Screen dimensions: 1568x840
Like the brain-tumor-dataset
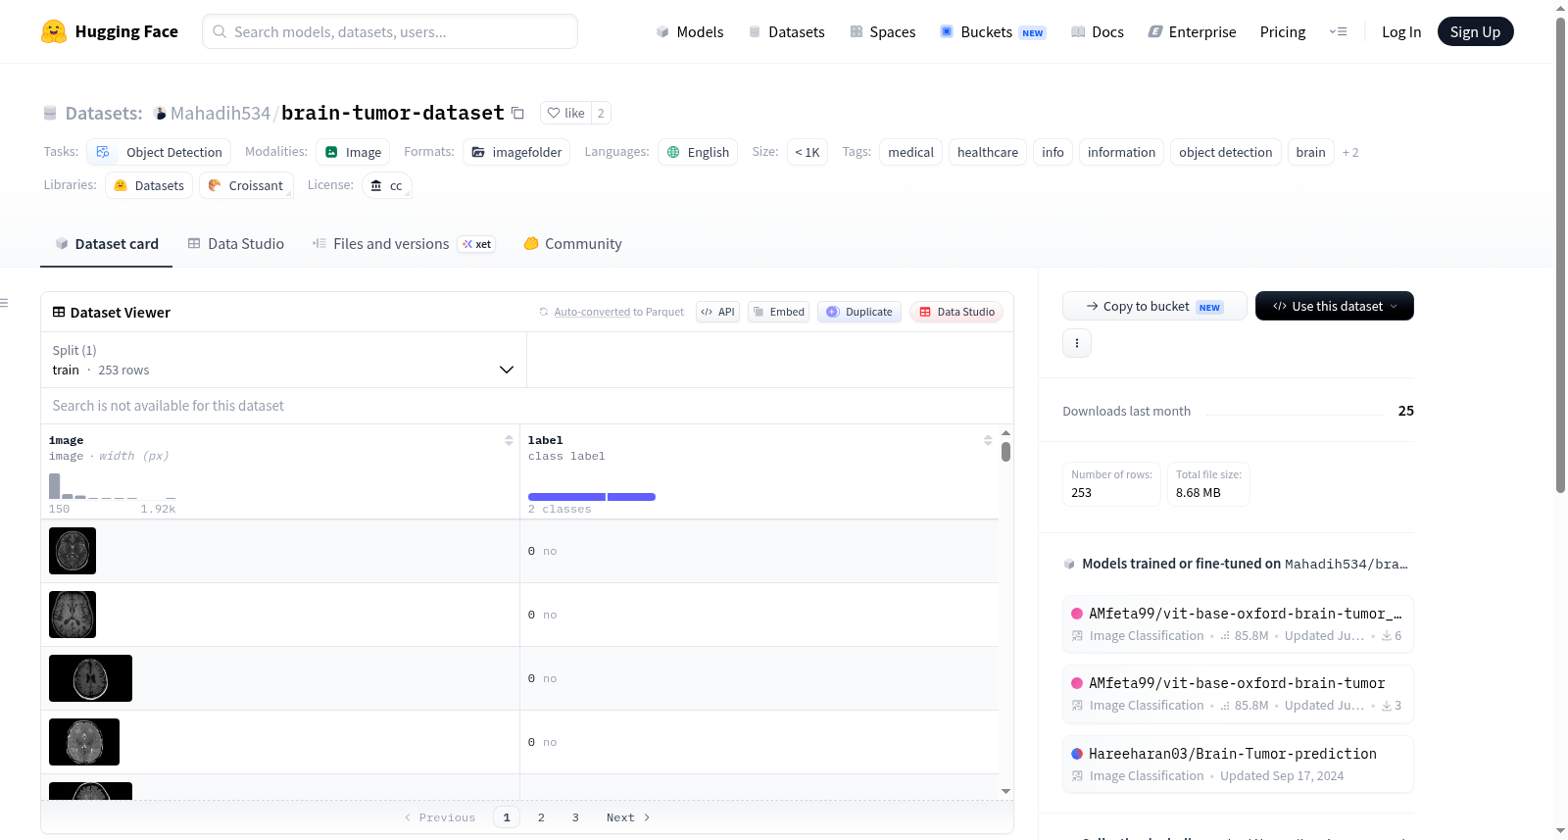565,113
